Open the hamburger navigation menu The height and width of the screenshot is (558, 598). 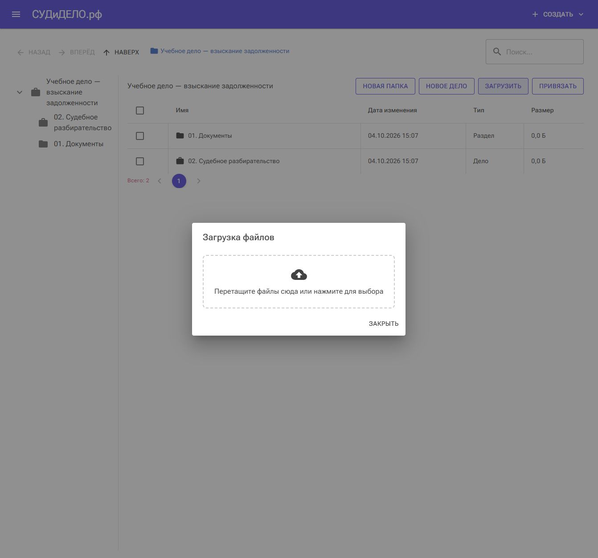pyautogui.click(x=16, y=14)
